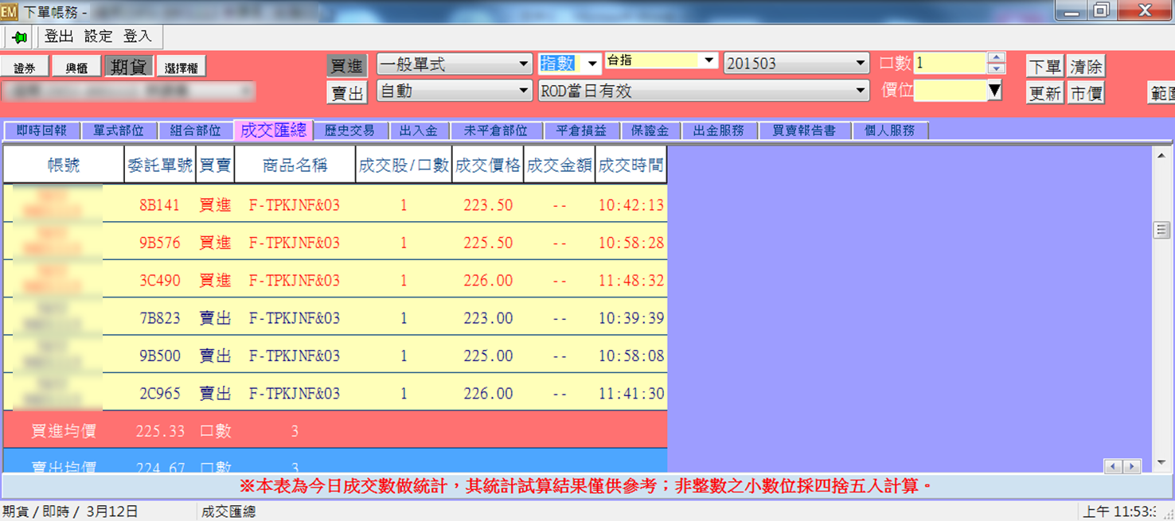Open the 登出 menu

pyautogui.click(x=59, y=37)
